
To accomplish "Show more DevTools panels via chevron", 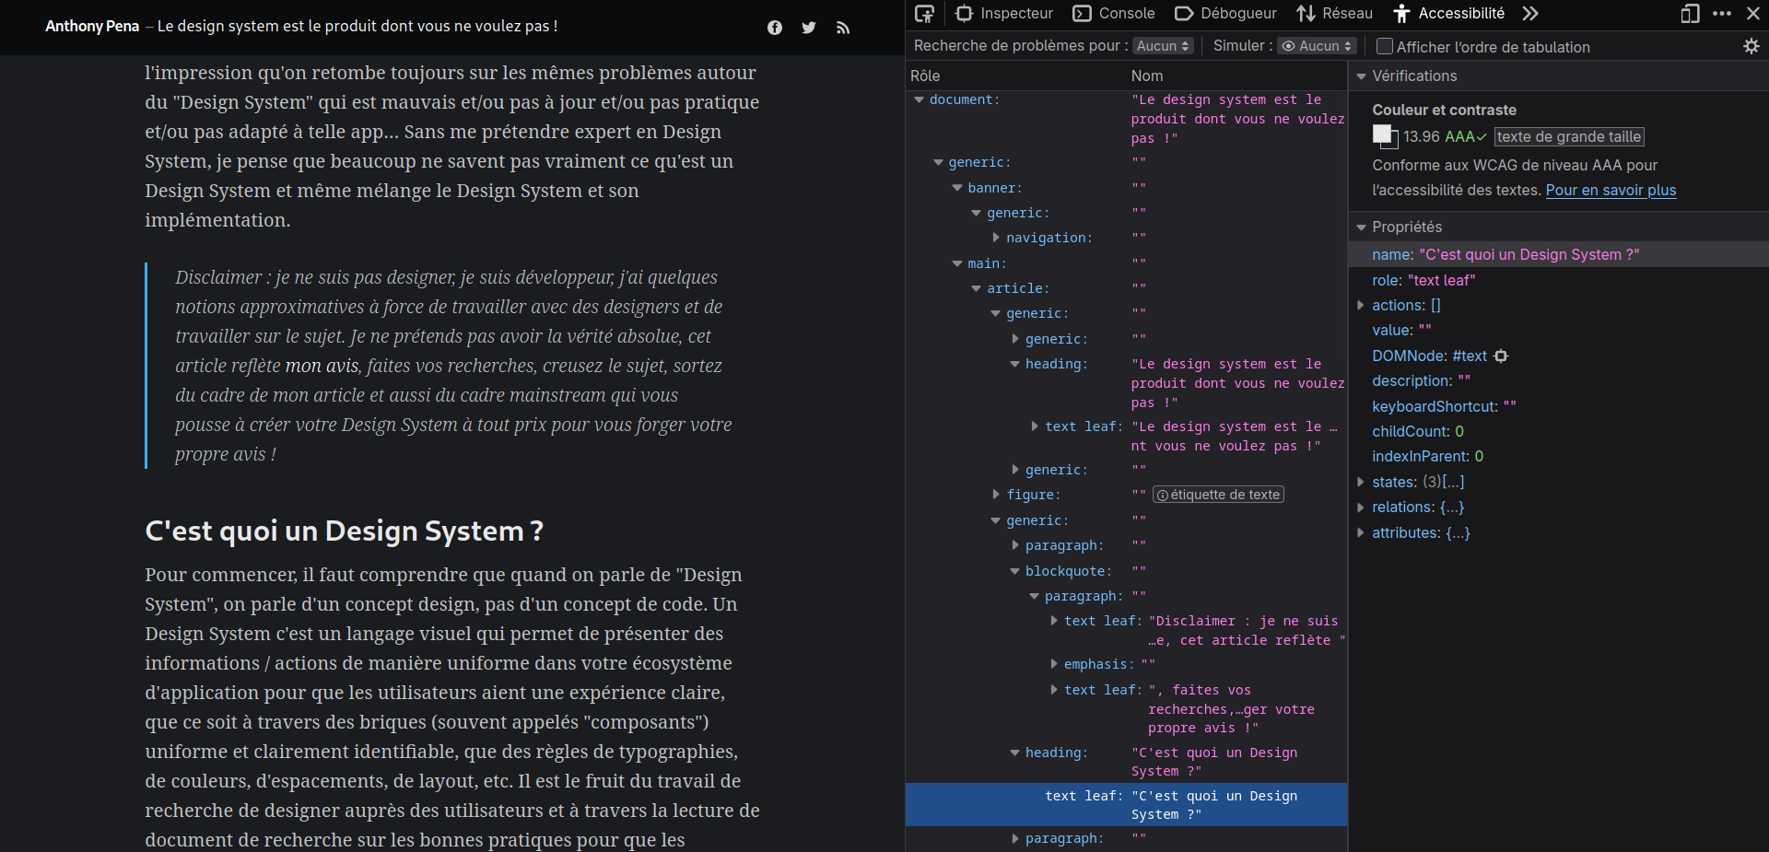I will [x=1529, y=13].
